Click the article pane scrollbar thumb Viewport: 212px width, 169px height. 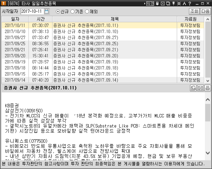[x=208, y=113]
